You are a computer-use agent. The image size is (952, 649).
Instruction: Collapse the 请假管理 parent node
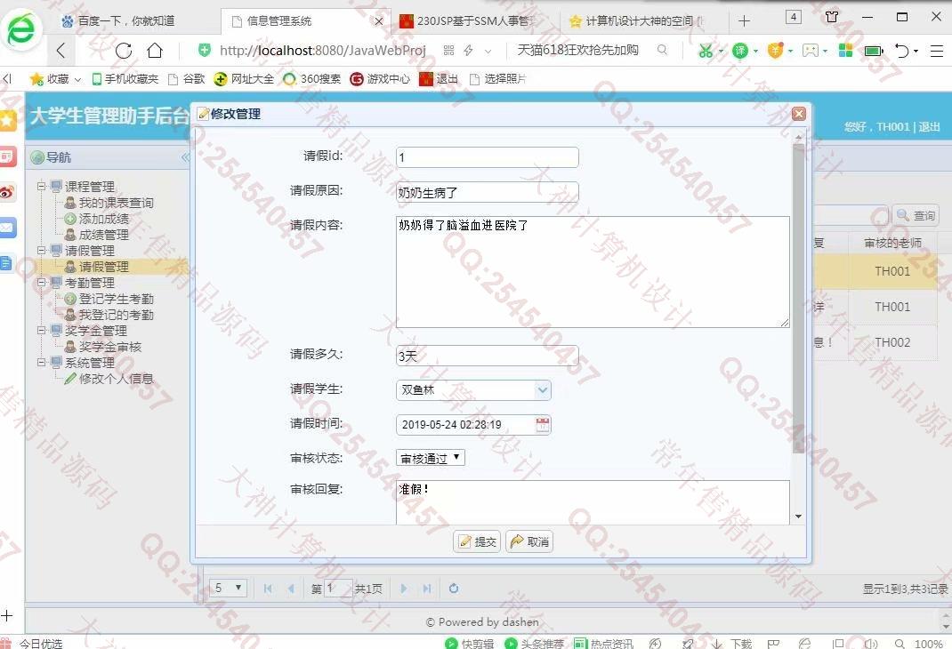point(41,251)
